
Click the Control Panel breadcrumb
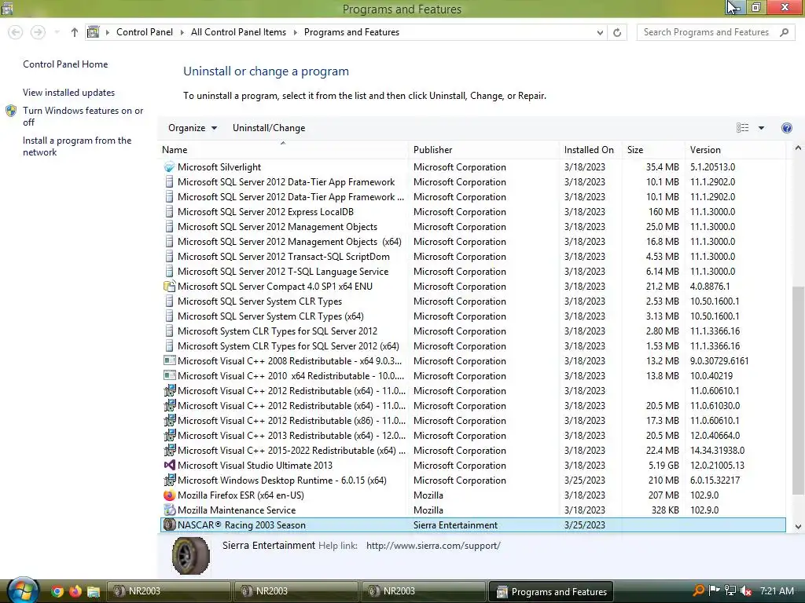coord(145,32)
